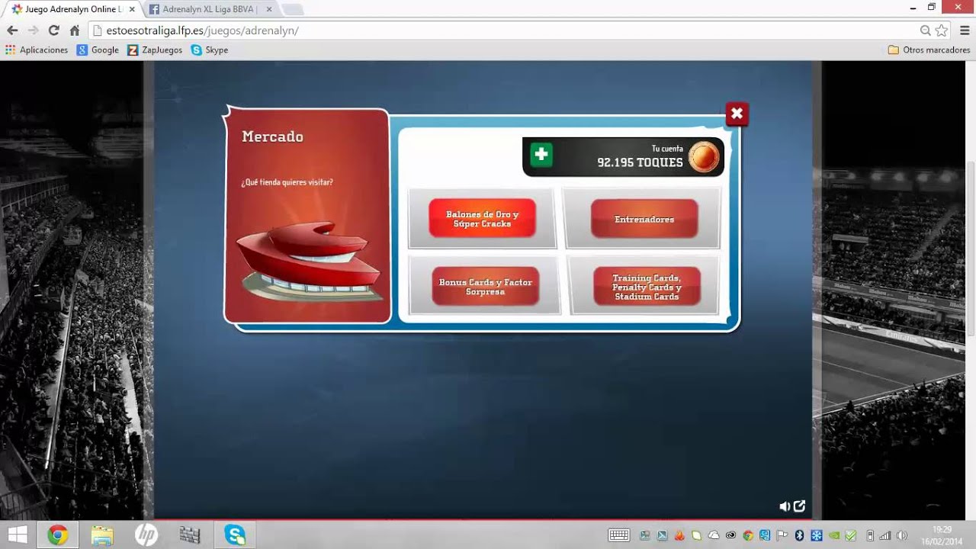The height and width of the screenshot is (549, 976).
Task: Mute the game sound with the speaker icon
Action: pyautogui.click(x=785, y=506)
